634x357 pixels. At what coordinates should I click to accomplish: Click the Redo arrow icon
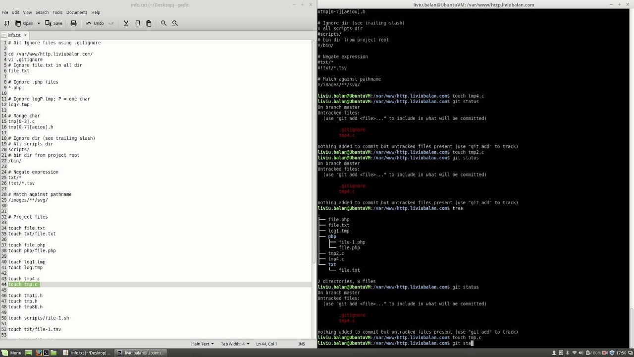click(111, 23)
